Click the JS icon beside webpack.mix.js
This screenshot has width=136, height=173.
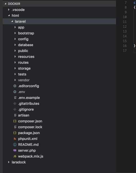(15, 156)
